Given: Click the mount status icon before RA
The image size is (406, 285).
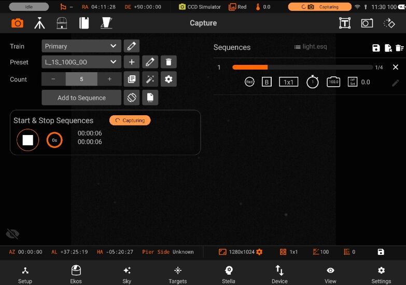Looking at the screenshot, I should (63, 7).
